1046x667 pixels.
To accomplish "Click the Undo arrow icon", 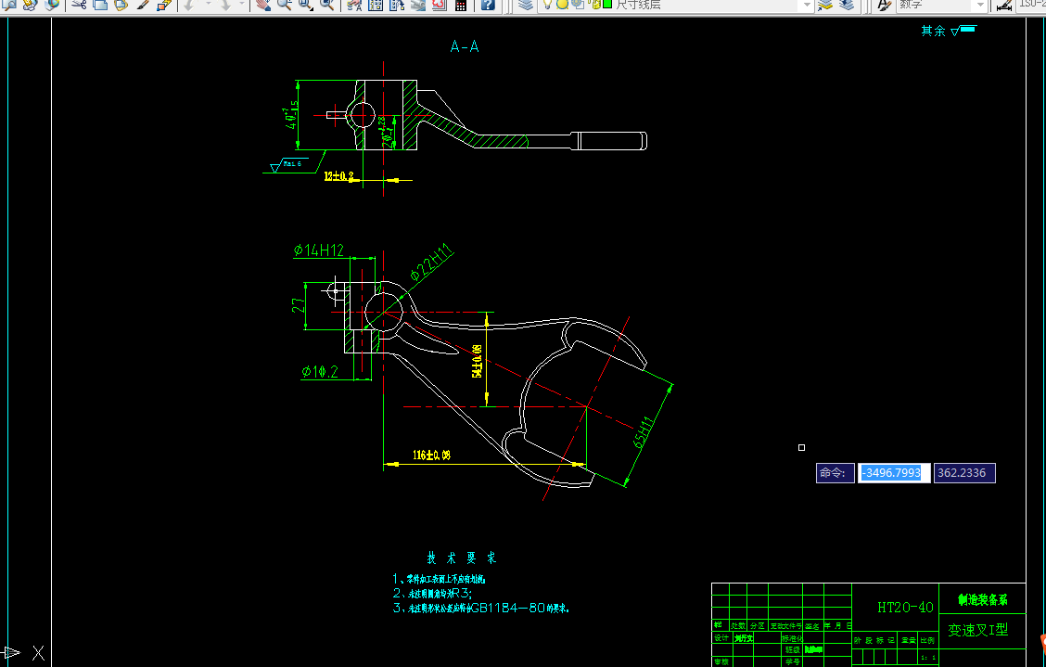I will click(189, 4).
